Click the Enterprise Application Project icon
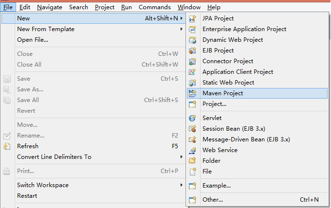The image size is (331, 208). pos(192,29)
